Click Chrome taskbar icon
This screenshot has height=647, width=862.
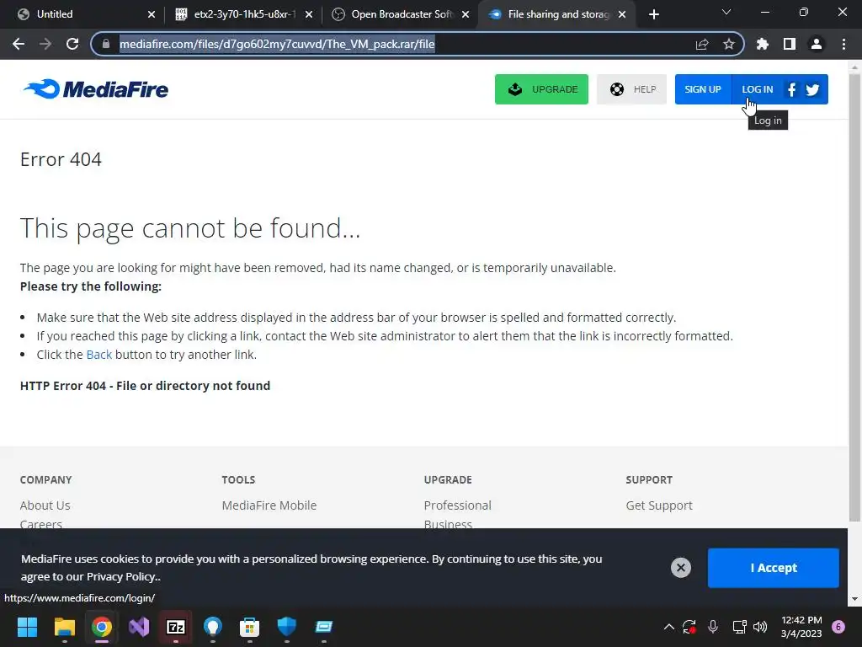[x=102, y=627]
